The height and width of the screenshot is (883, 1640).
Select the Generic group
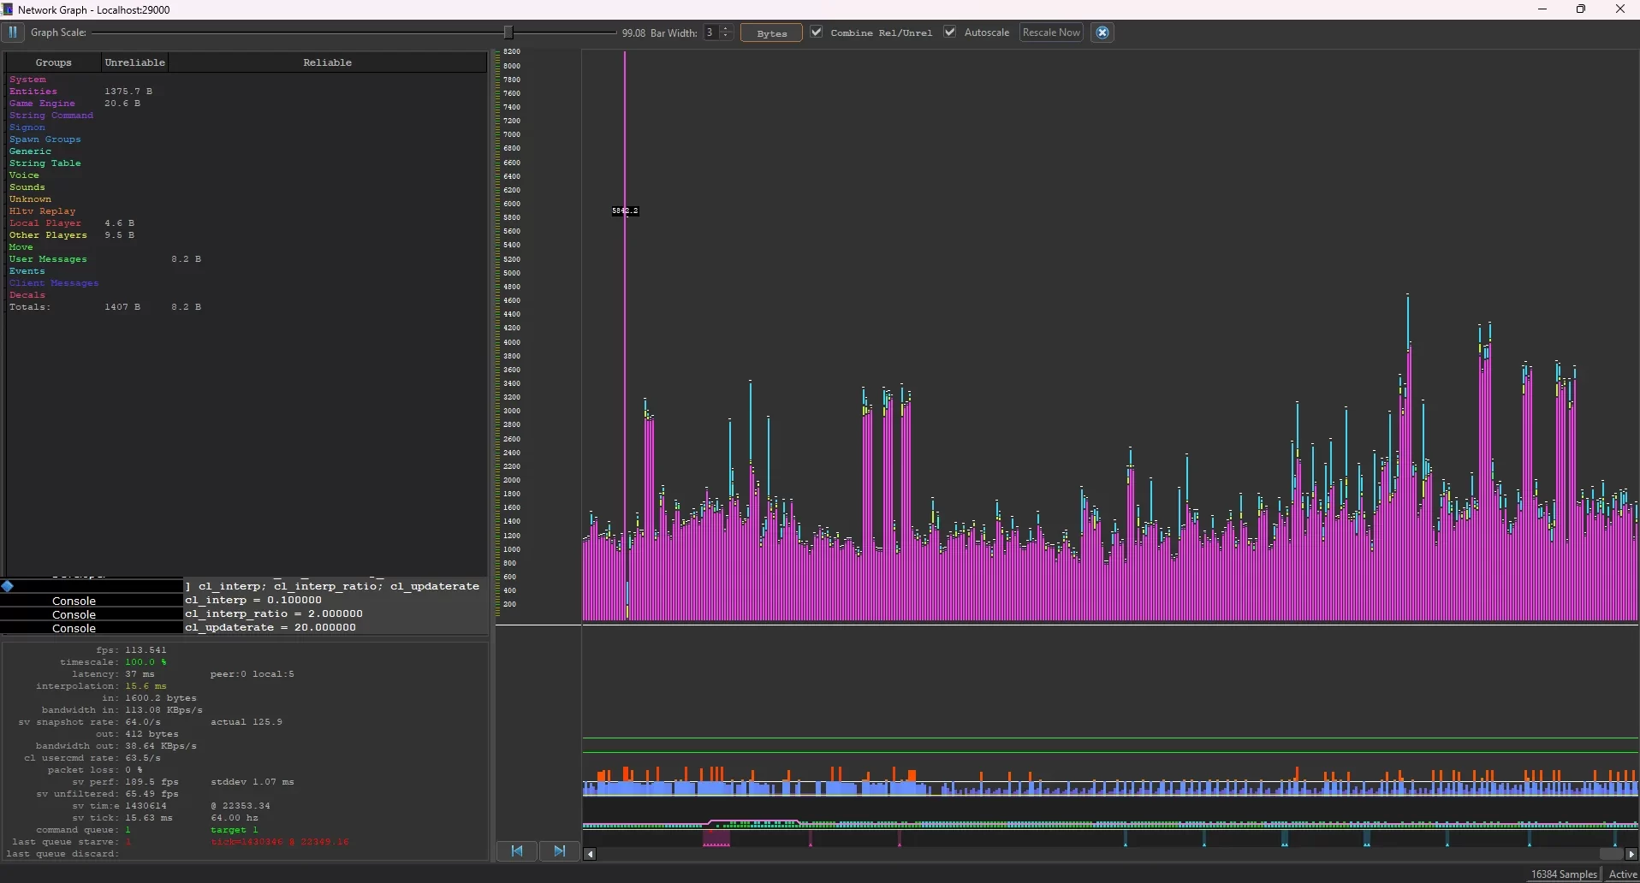31,151
